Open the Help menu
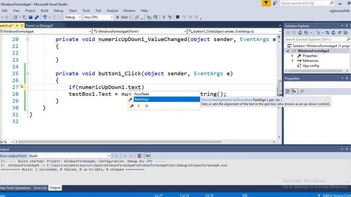351x197 pixels. click(144, 10)
